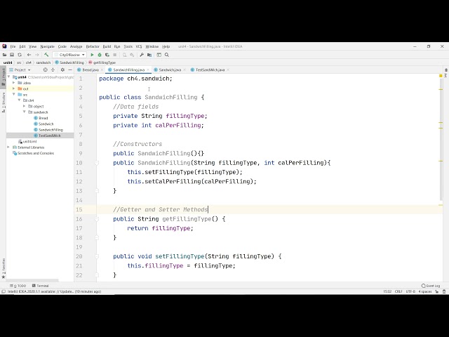Expand External Libraries node
The height and width of the screenshot is (337, 449).
[x=8, y=147]
